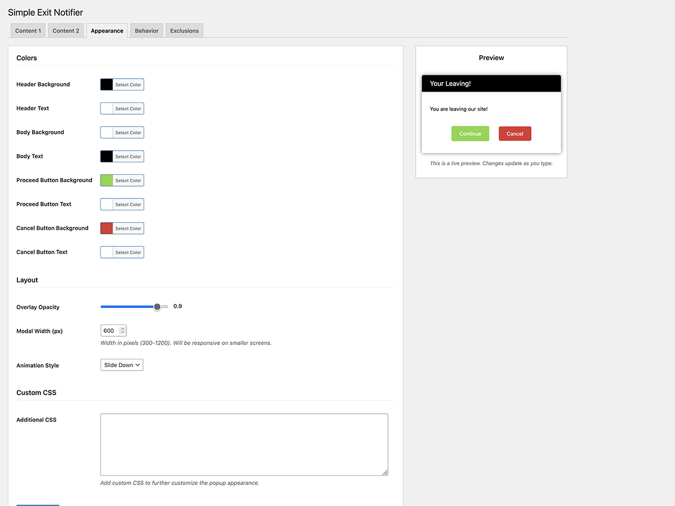Click the Cancel Button Background red swatch
The image size is (675, 506).
107,228
